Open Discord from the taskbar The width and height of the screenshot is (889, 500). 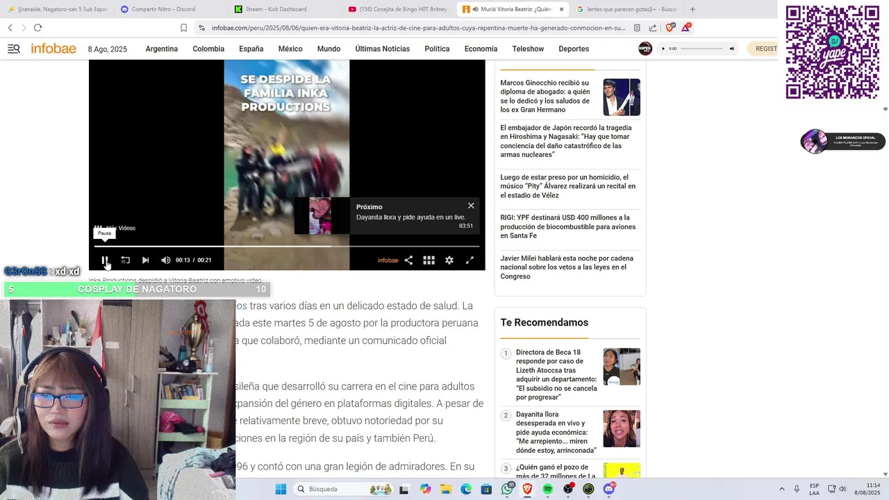pos(609,489)
